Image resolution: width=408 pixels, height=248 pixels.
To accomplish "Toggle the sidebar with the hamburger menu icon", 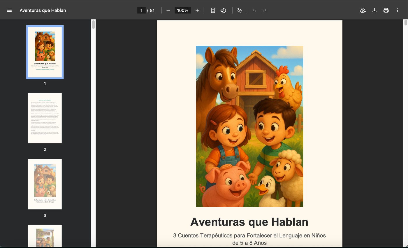I will coord(9,10).
